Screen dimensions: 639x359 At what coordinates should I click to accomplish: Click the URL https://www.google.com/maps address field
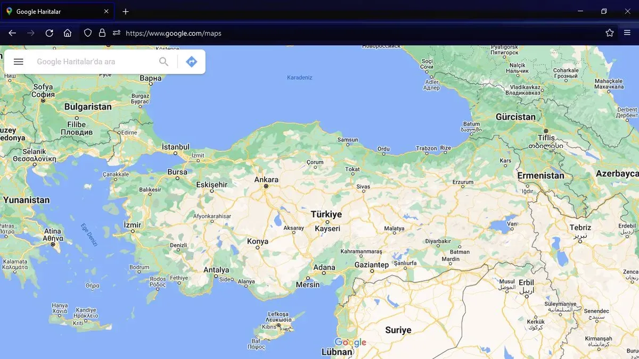(x=174, y=33)
